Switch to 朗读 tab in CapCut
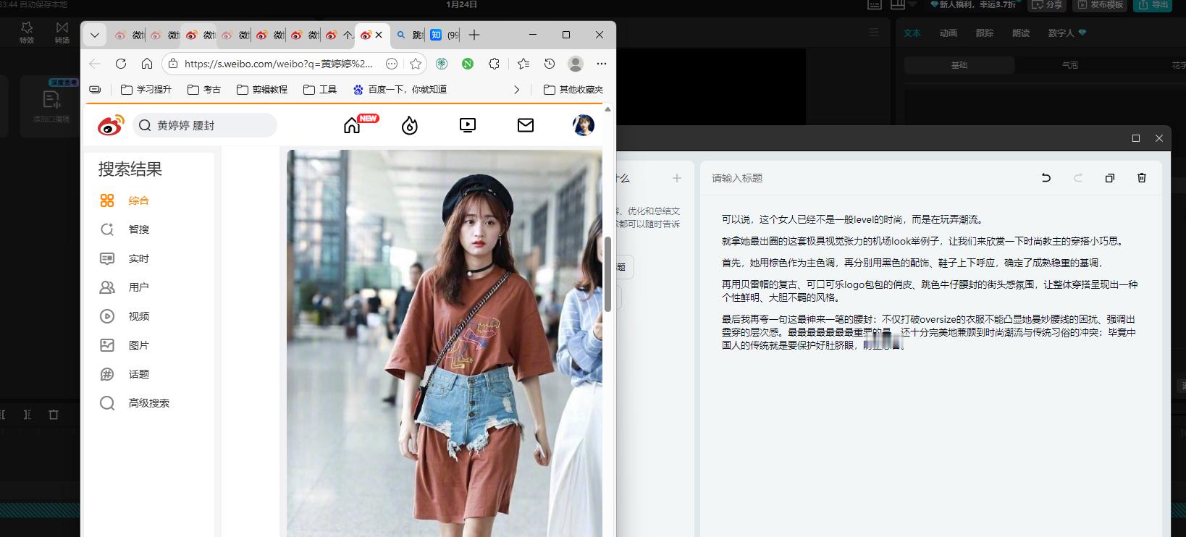 pos(1021,33)
